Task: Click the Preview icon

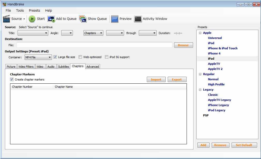Action: 115,19
